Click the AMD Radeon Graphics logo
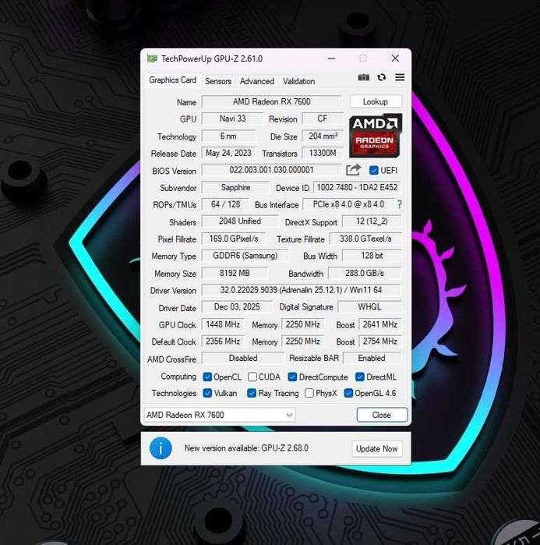540x545 pixels. tap(376, 135)
